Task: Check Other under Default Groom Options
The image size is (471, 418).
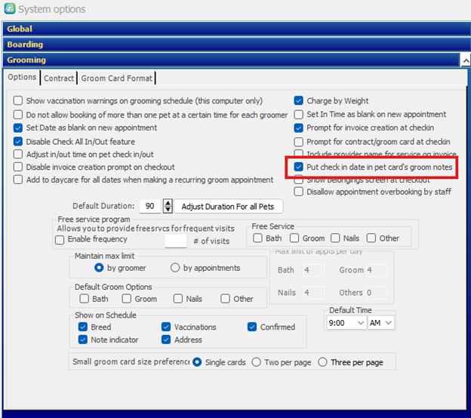Action: (225, 299)
